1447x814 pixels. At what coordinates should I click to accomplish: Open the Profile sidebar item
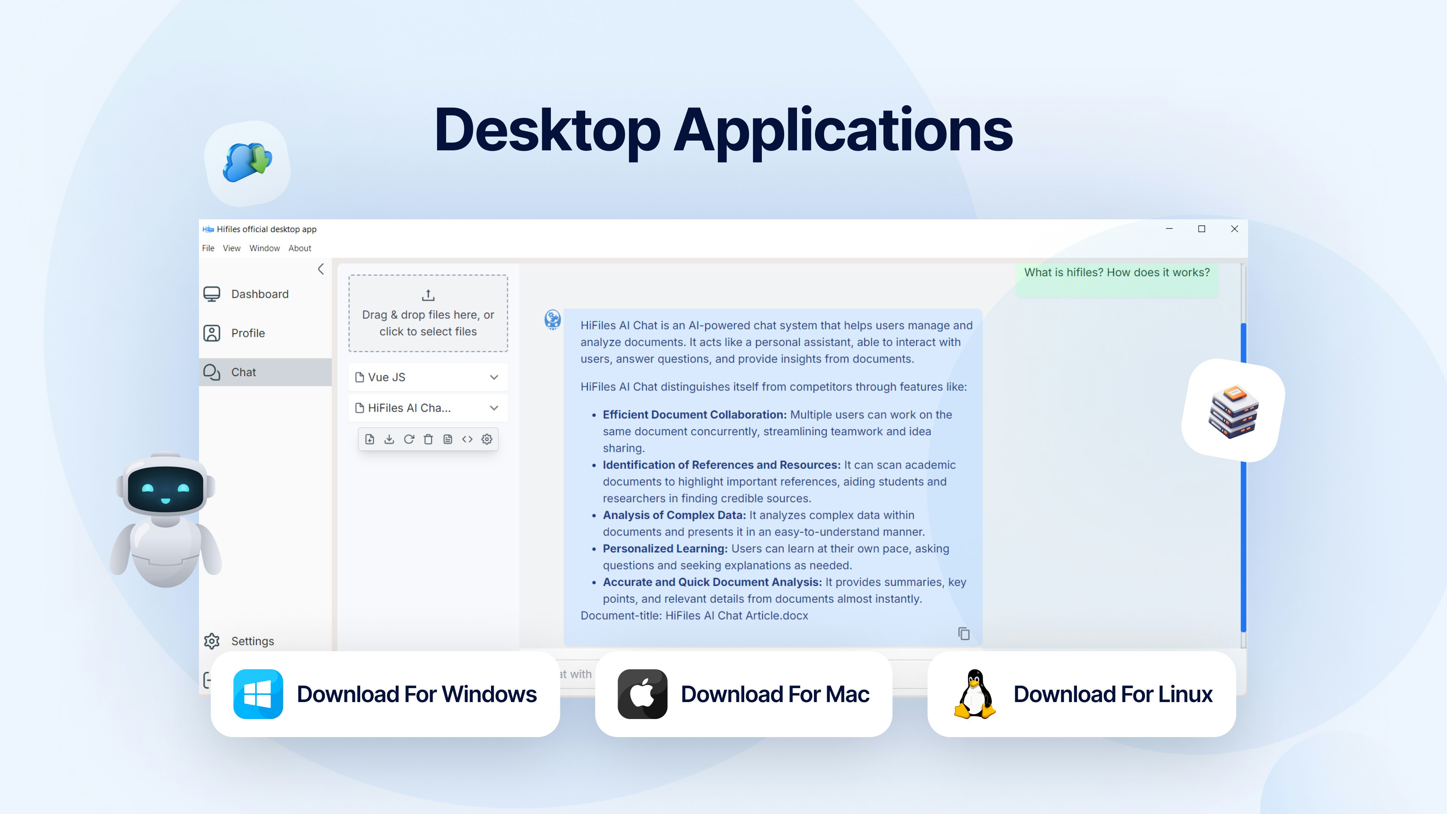248,333
